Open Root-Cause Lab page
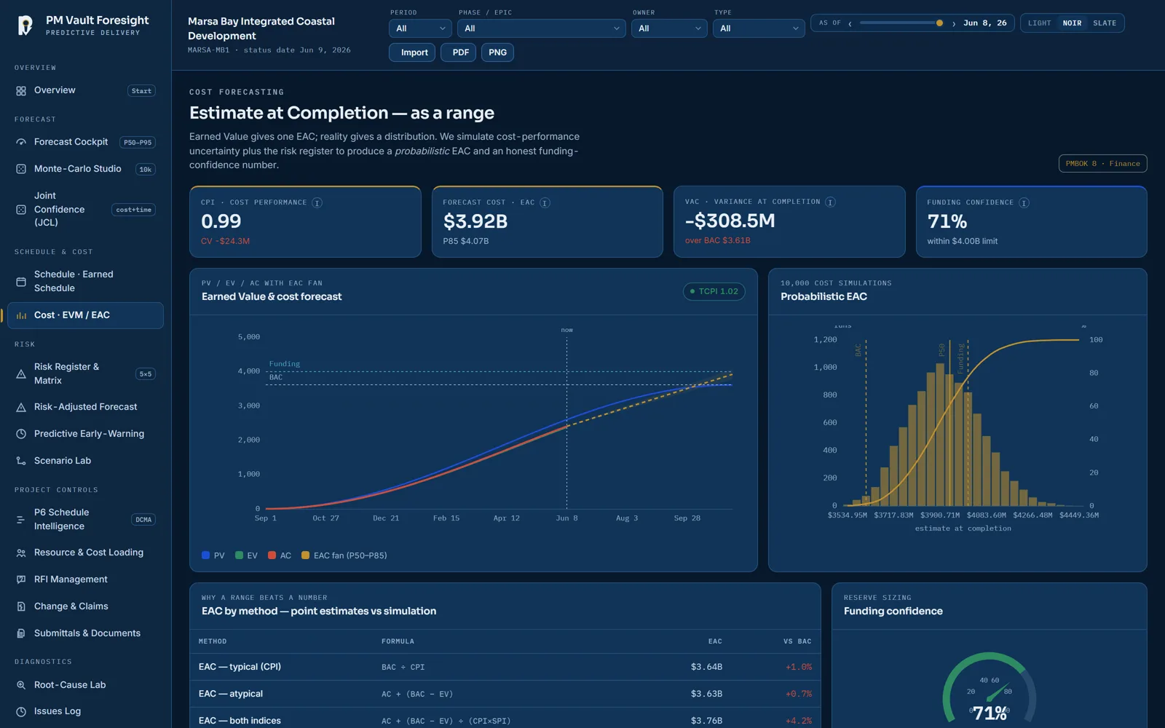 point(85,685)
